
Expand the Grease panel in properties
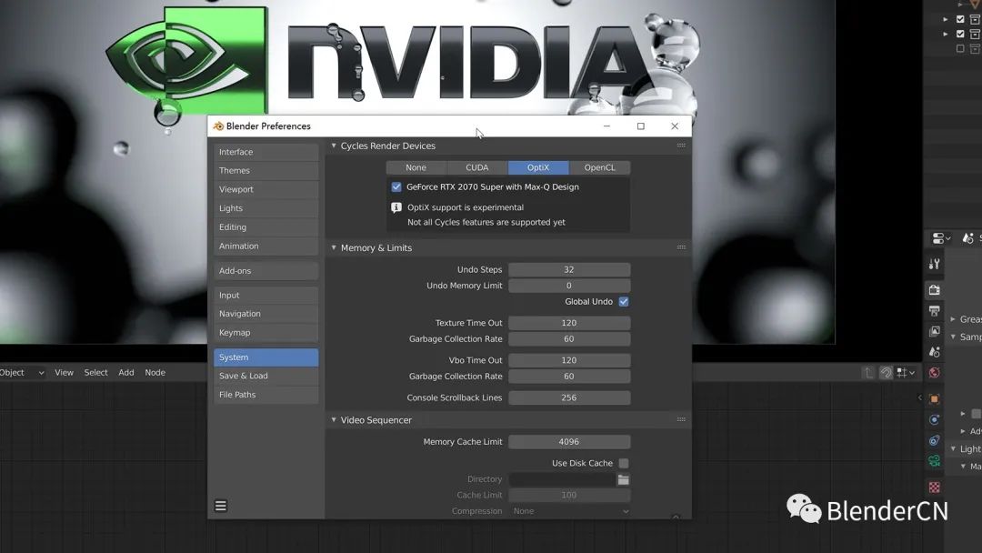click(x=953, y=319)
